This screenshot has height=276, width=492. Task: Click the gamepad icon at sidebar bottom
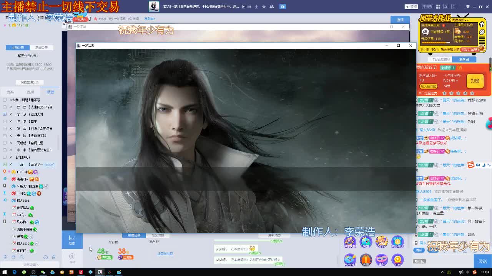tap(45, 257)
